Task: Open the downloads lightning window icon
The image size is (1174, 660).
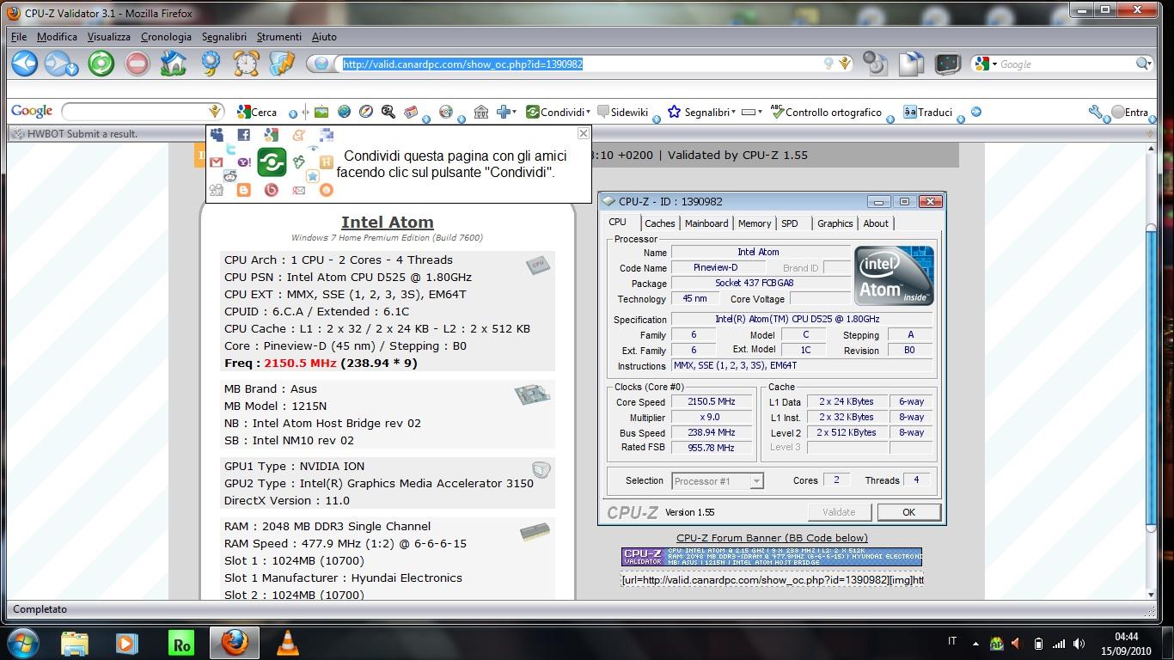Action: [282, 64]
